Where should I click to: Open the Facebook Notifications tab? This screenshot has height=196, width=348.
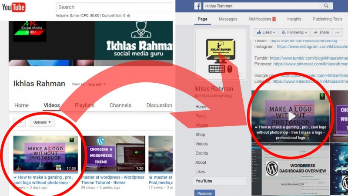coord(260,19)
